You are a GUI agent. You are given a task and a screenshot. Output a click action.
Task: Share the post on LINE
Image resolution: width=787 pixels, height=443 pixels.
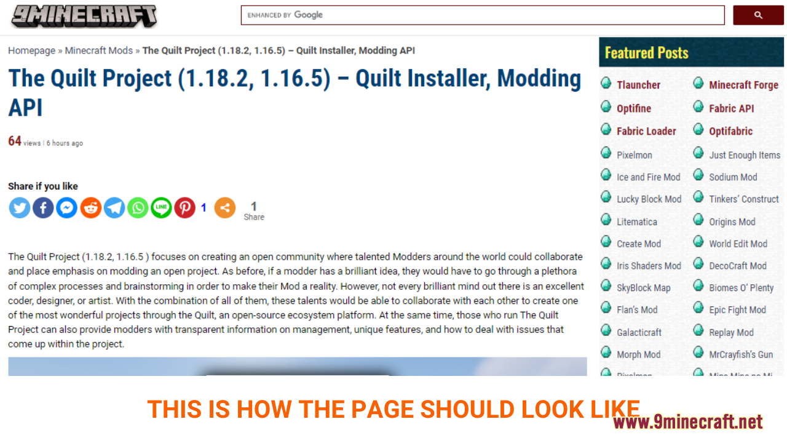coord(161,208)
